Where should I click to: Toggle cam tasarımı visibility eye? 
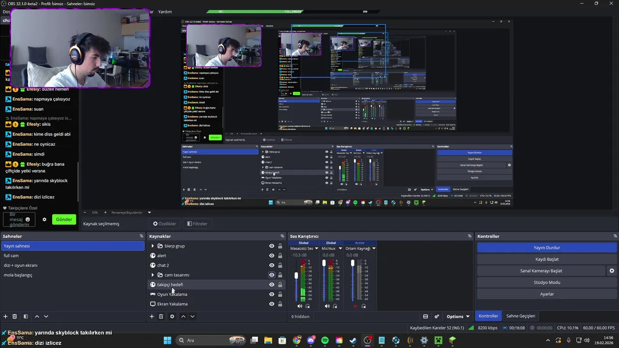click(272, 275)
